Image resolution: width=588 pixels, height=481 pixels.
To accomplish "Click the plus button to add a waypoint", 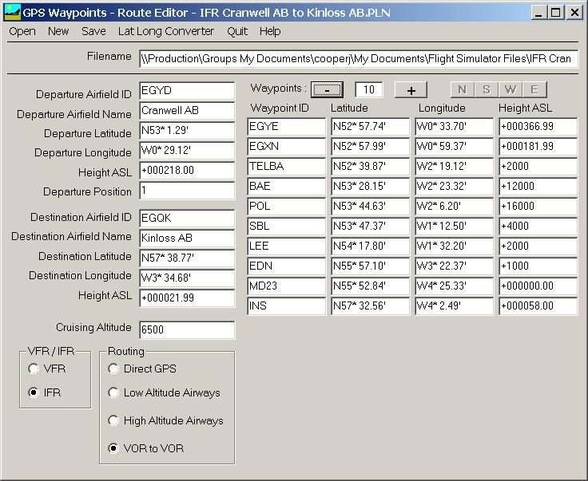I will pos(411,90).
